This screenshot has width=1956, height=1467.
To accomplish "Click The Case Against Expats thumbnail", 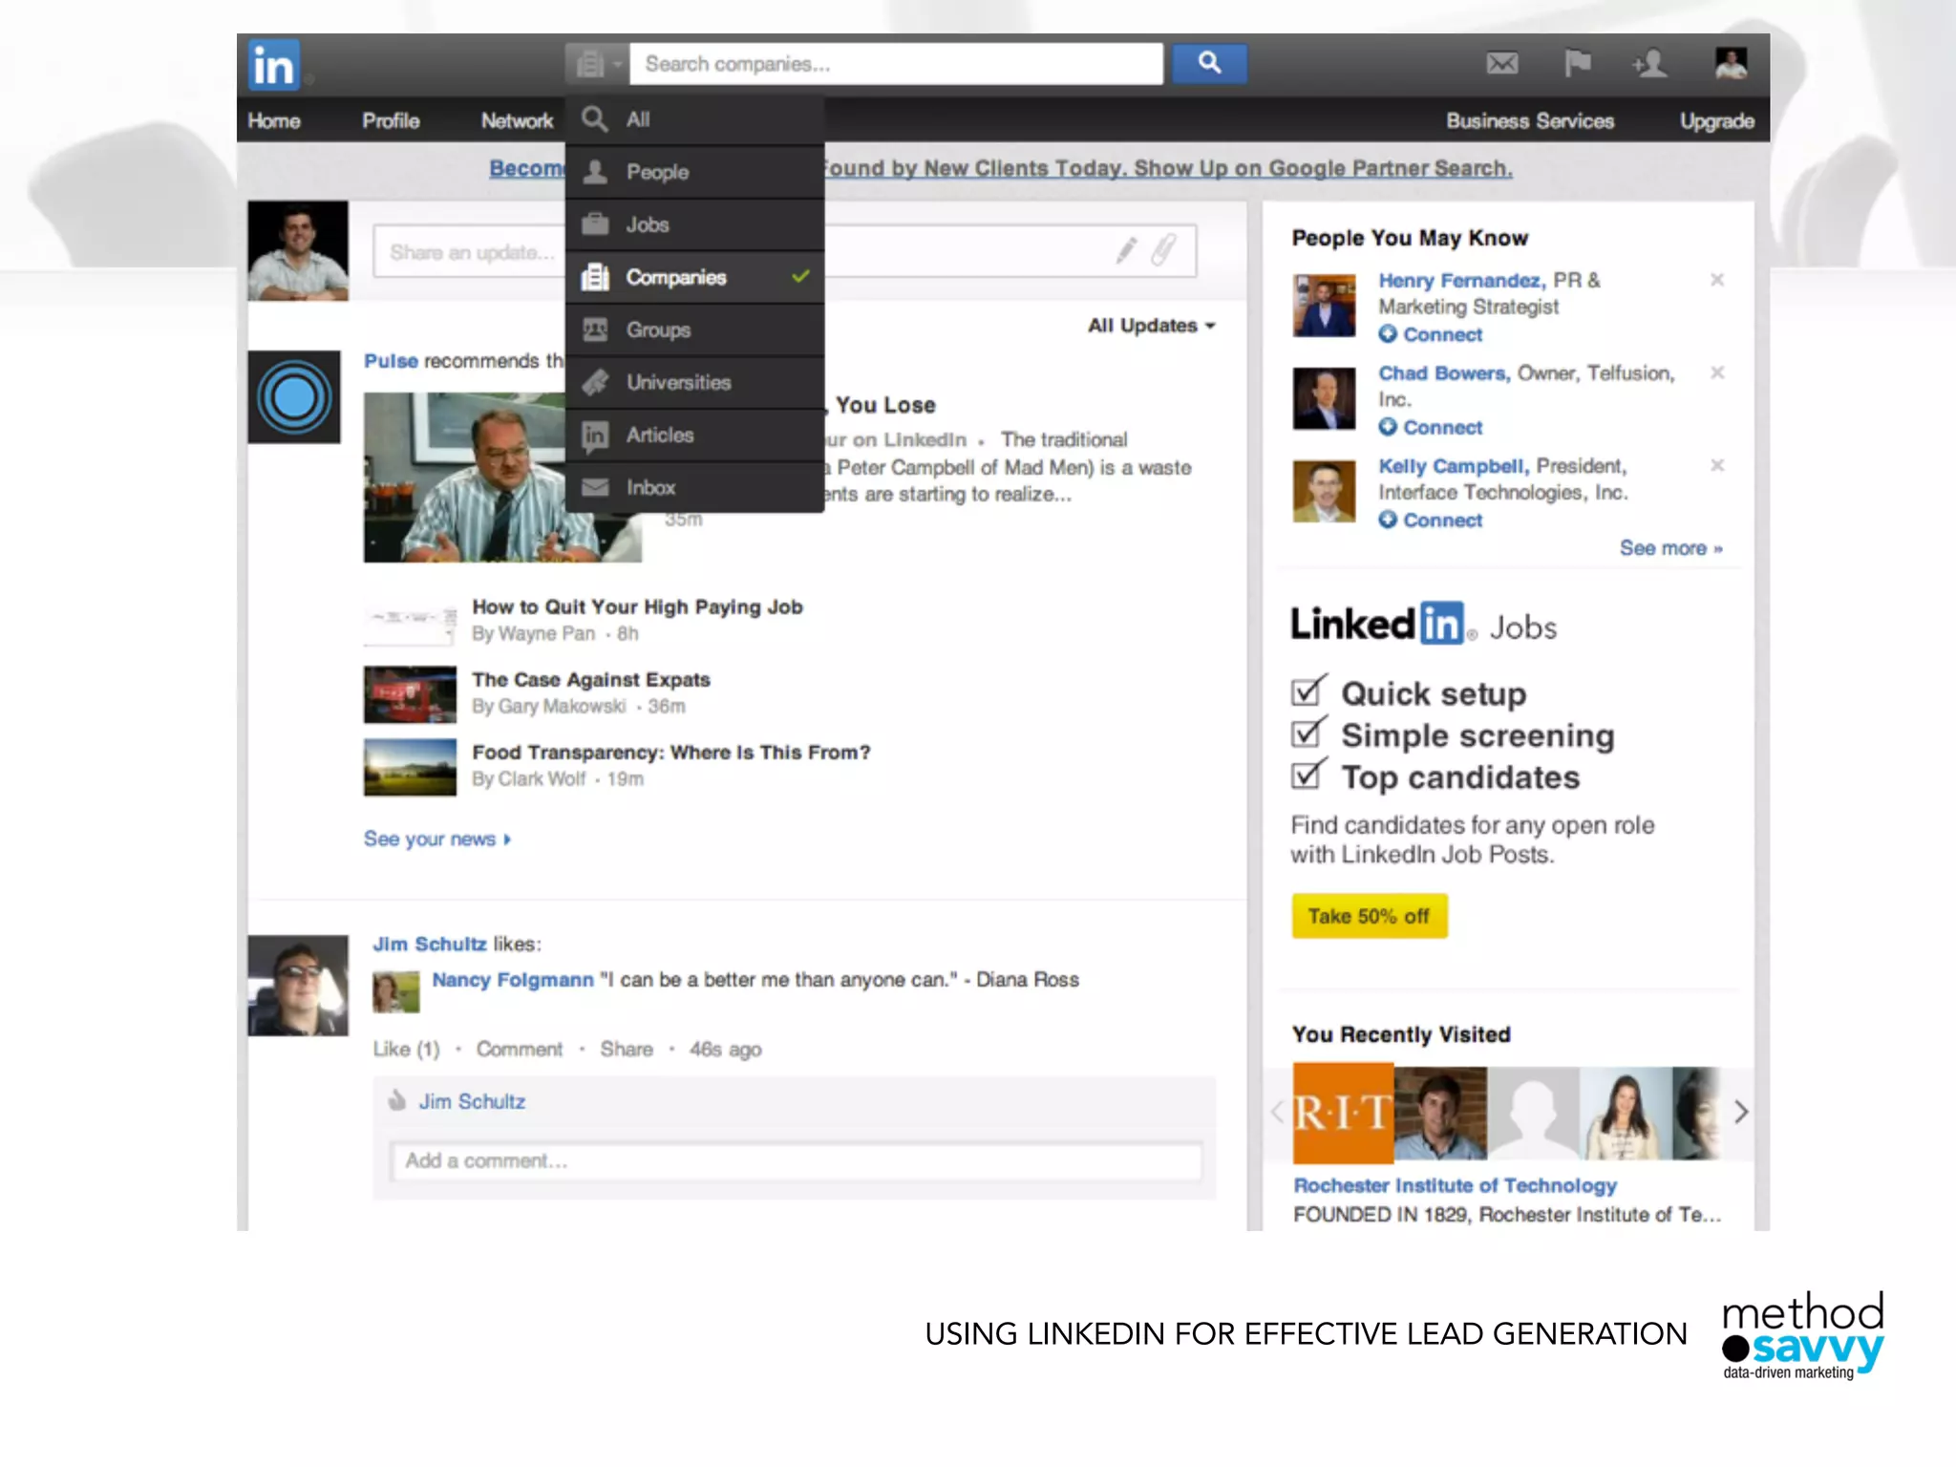I will (x=410, y=694).
